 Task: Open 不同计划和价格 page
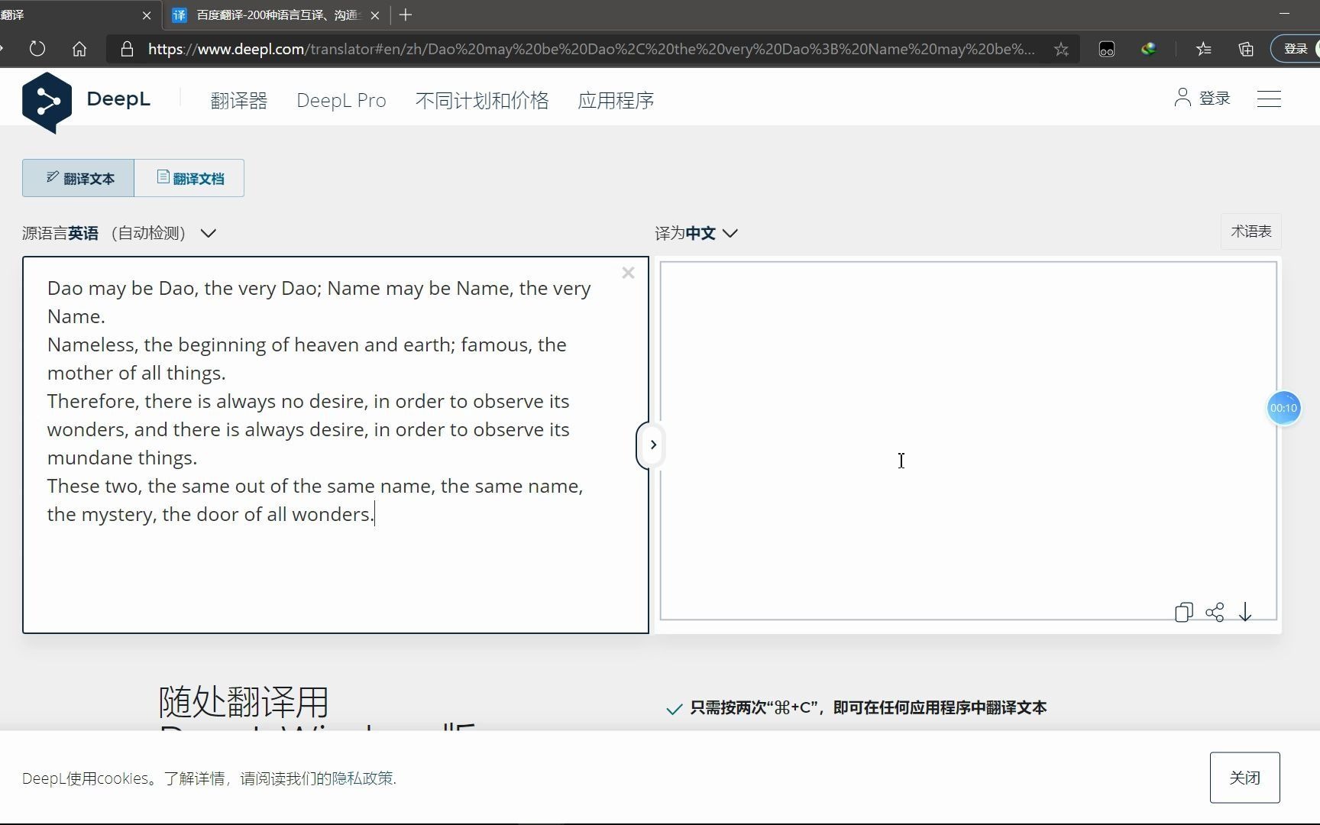[482, 100]
